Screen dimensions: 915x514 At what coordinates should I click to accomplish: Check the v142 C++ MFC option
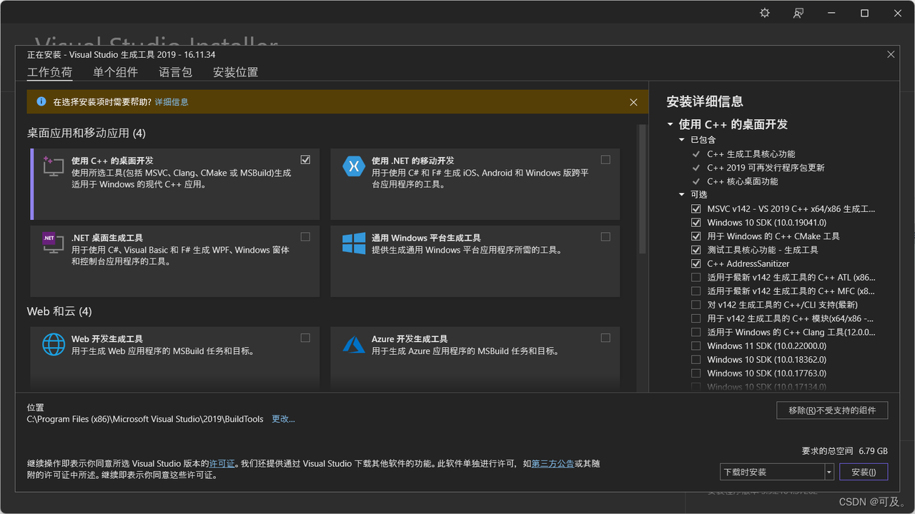click(696, 291)
